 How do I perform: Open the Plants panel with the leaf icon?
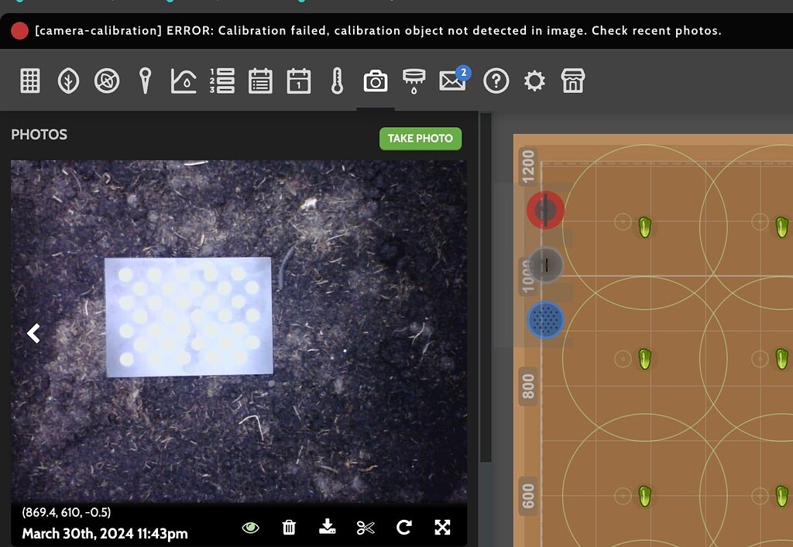pos(68,80)
